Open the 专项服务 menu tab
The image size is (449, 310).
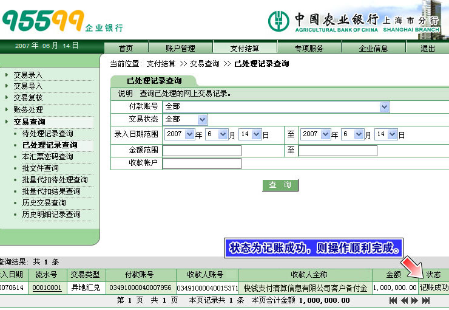coord(309,48)
